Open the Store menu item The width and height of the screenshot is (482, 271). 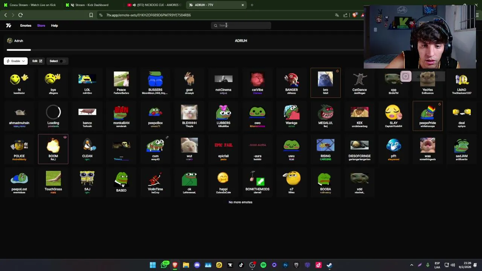41,26
